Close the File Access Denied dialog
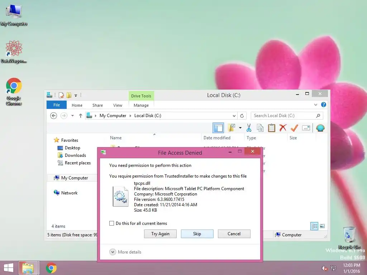This screenshot has height=275, width=367. click(253, 151)
